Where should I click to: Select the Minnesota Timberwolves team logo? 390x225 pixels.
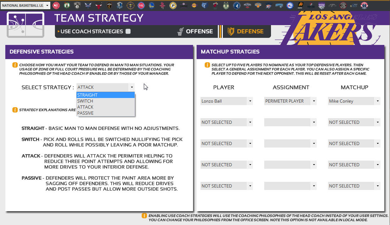click(x=237, y=5)
